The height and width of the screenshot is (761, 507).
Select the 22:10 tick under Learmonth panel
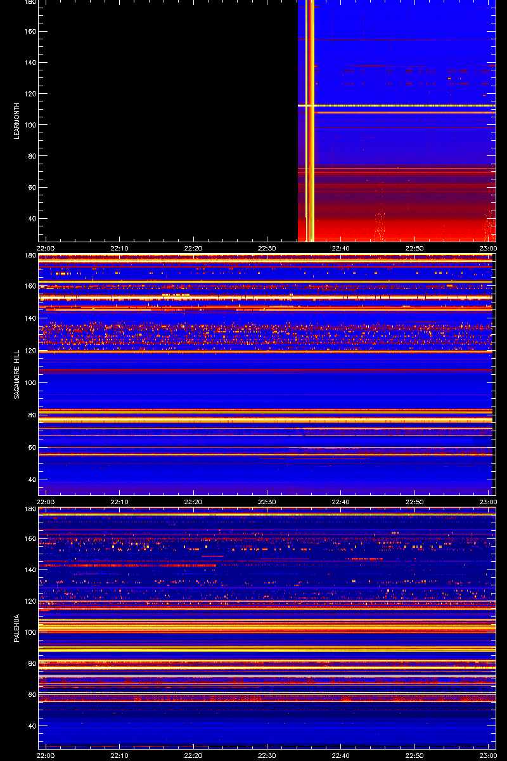pyautogui.click(x=119, y=248)
